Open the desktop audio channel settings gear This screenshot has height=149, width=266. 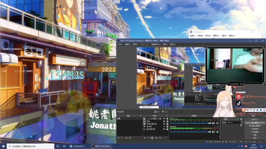point(217,132)
